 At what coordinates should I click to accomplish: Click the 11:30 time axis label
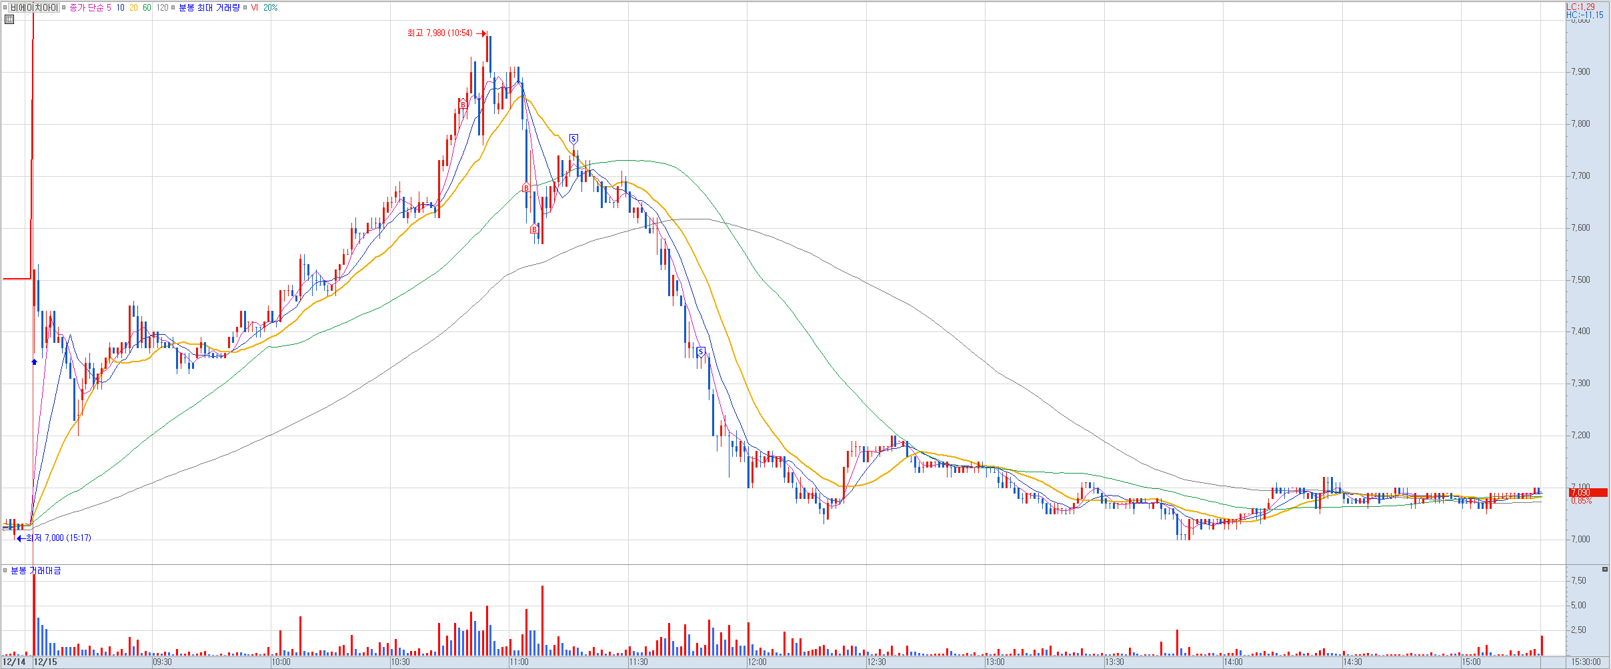(x=638, y=662)
